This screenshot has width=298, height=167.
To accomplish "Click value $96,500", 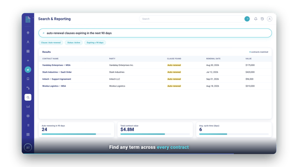I will (249, 79).
